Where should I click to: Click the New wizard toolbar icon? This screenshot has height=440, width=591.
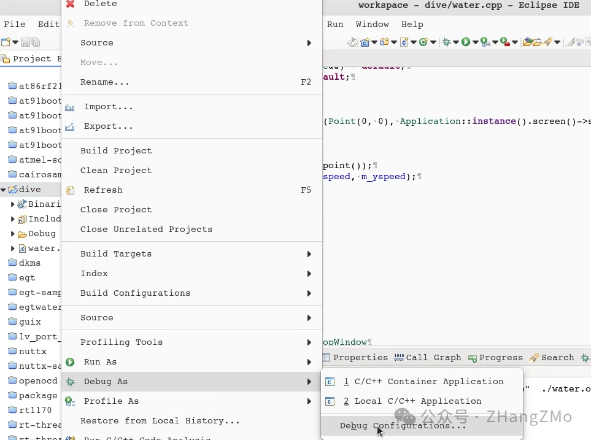pos(6,42)
